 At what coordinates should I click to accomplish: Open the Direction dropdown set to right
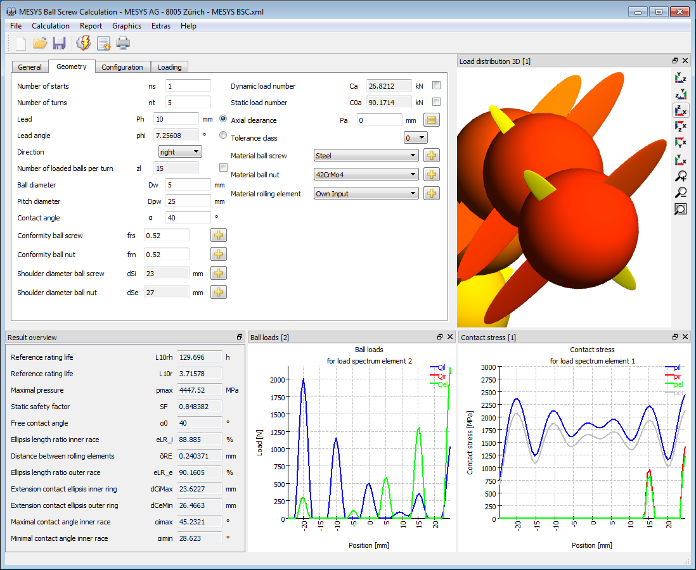(180, 152)
